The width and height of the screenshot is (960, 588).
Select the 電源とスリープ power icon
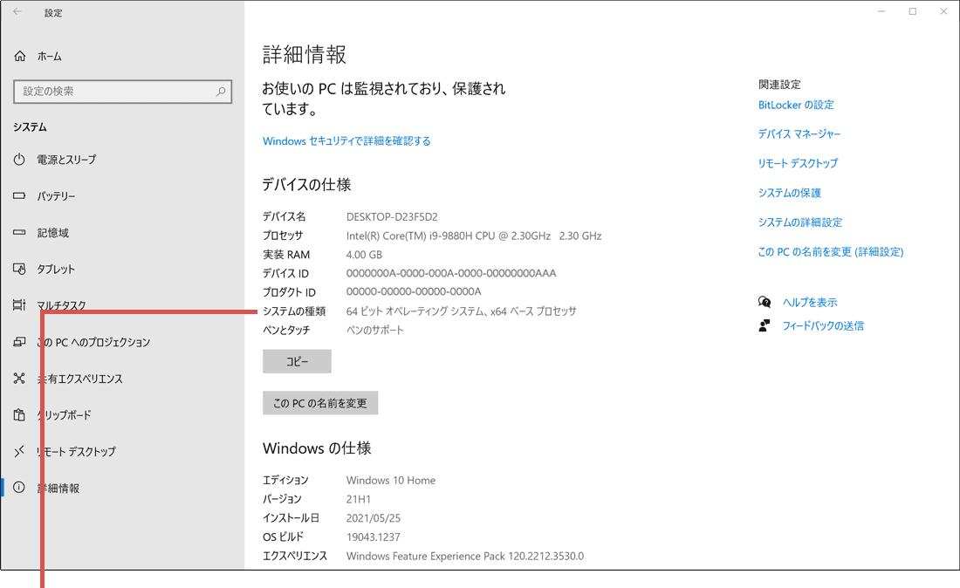pyautogui.click(x=19, y=159)
